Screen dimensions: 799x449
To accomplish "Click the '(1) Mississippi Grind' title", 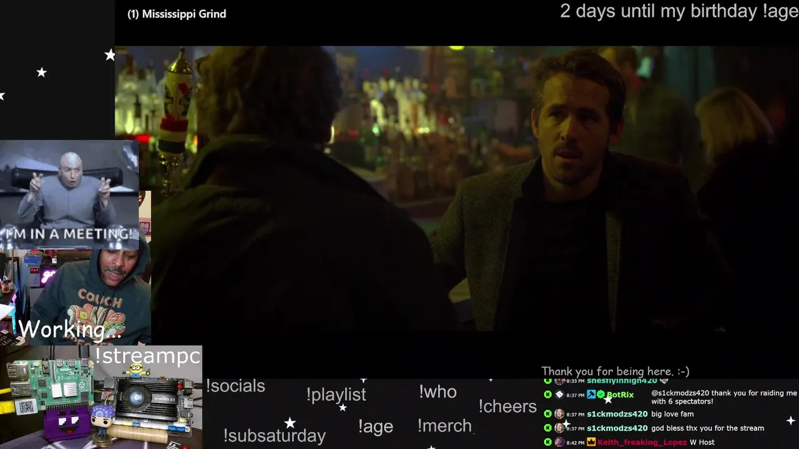I will click(x=177, y=14).
